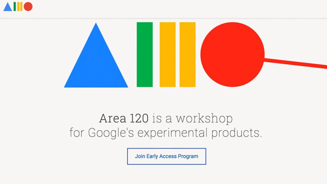Click the red circle in the header logo

[x=28, y=6]
